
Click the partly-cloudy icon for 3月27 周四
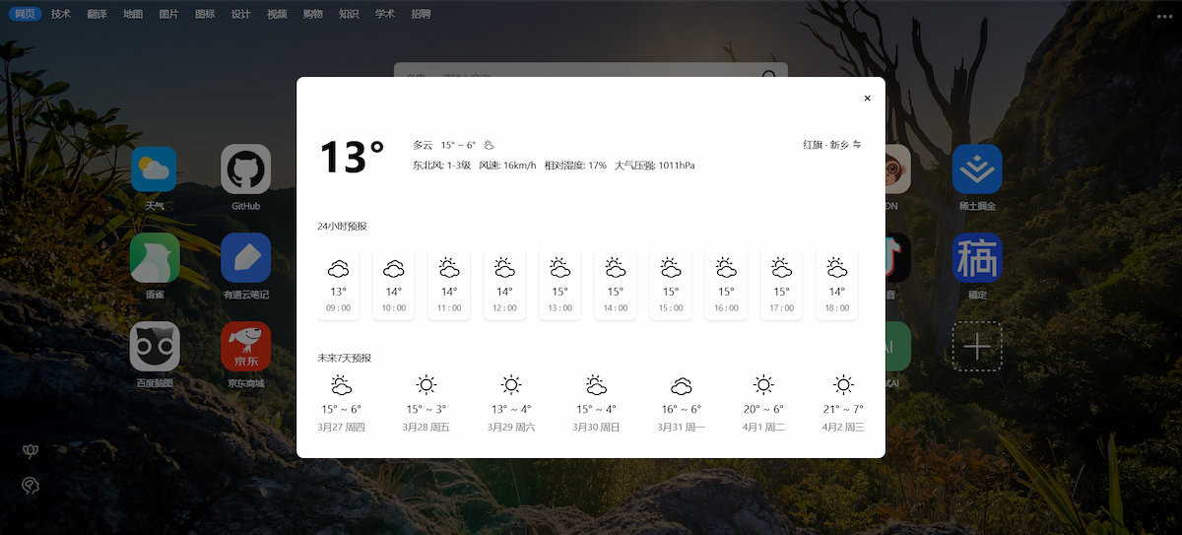click(341, 385)
